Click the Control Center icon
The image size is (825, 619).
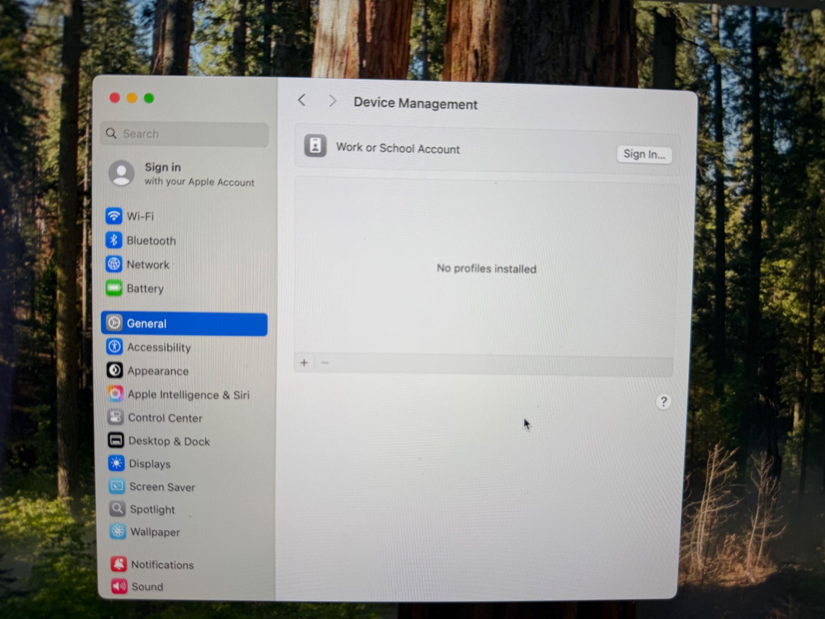point(115,417)
